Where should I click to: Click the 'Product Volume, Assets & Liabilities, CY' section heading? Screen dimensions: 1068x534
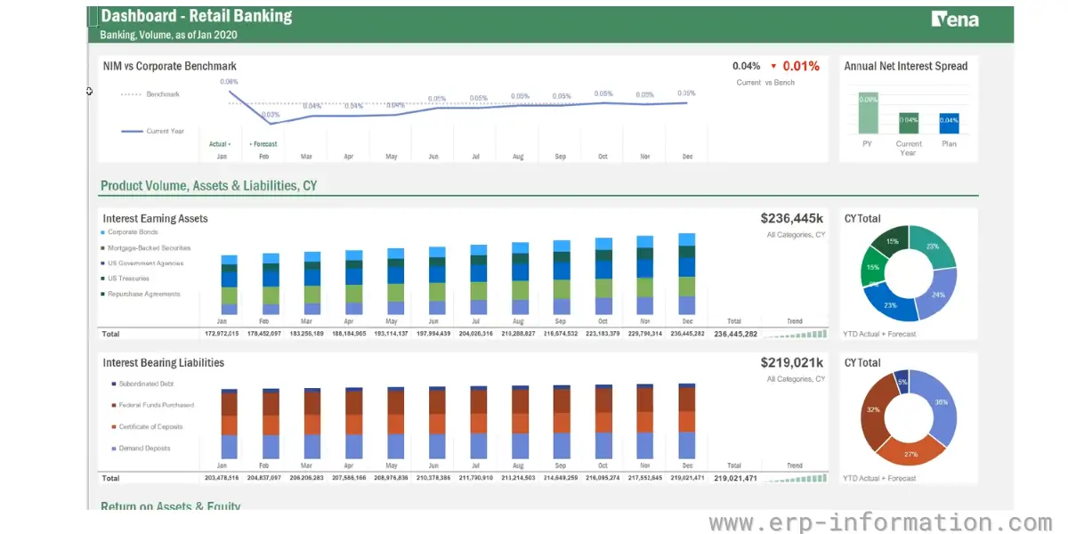click(208, 186)
